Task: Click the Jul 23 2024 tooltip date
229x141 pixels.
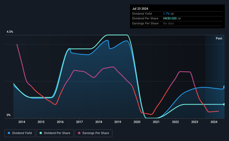Action: (140, 9)
